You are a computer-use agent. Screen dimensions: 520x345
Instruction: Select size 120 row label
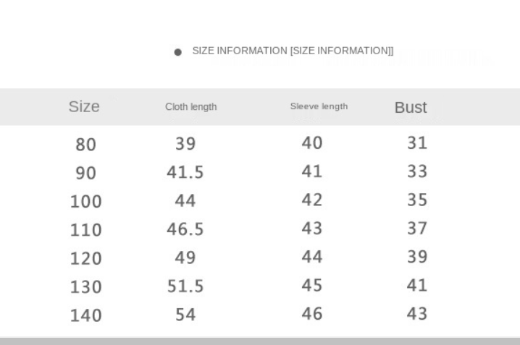click(86, 259)
